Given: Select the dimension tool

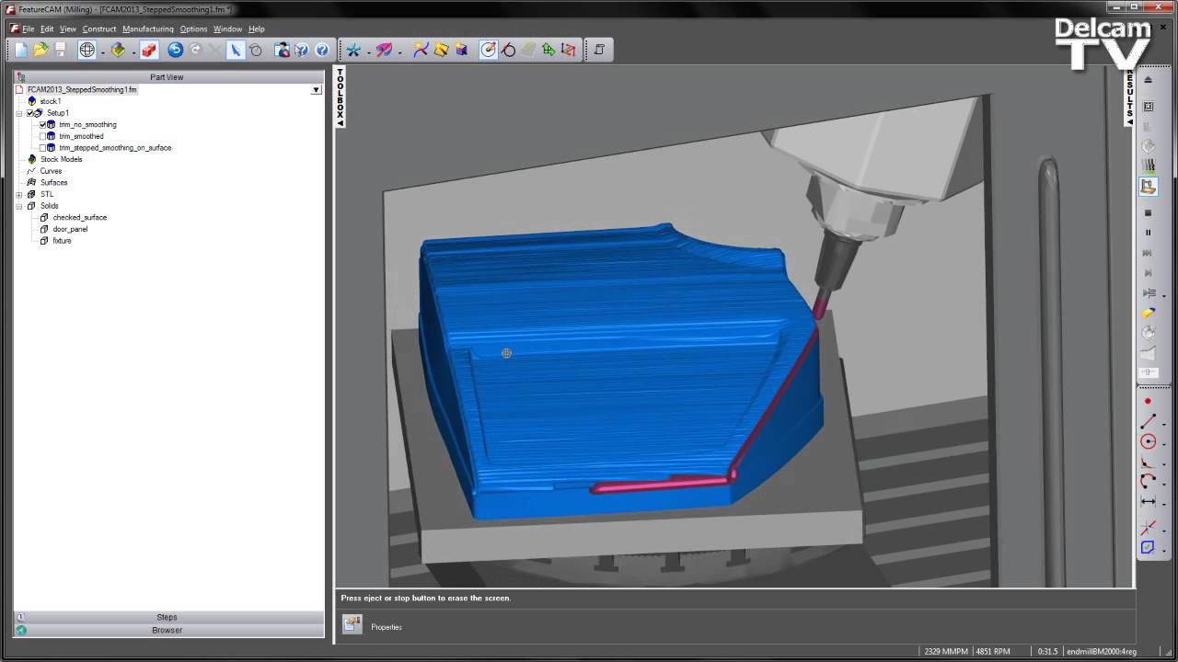Looking at the screenshot, I should 1148,502.
